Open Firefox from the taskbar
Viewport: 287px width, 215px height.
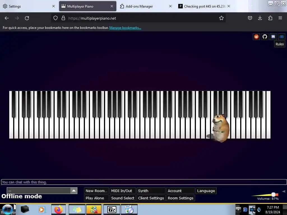click(58, 209)
